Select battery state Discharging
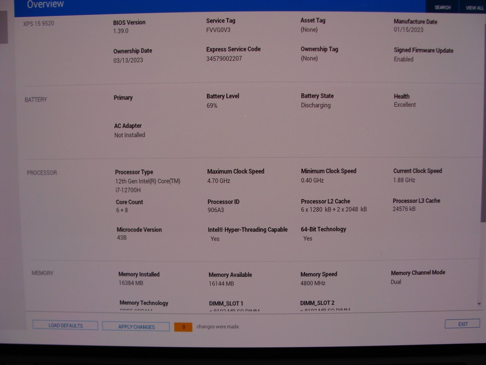486x365 pixels. coord(316,105)
